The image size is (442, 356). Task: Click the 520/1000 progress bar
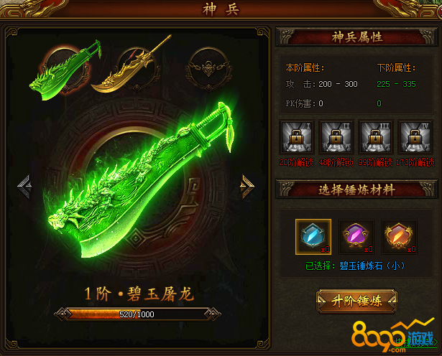click(x=137, y=314)
